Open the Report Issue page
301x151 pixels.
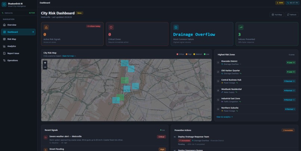tap(18, 53)
